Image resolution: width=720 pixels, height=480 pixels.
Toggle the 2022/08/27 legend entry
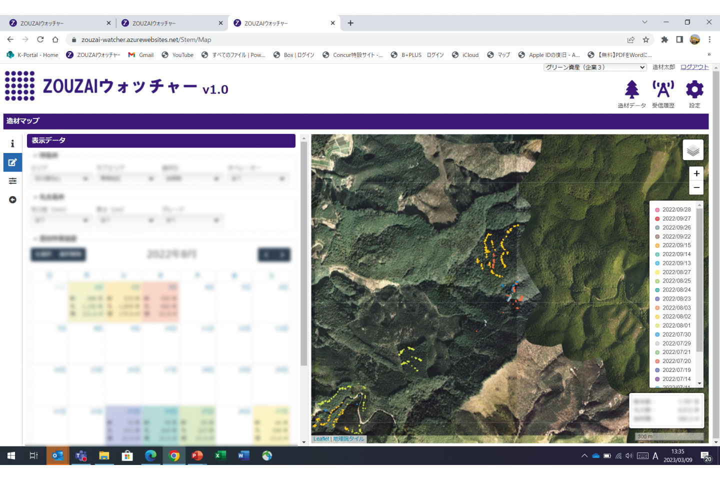pyautogui.click(x=676, y=272)
